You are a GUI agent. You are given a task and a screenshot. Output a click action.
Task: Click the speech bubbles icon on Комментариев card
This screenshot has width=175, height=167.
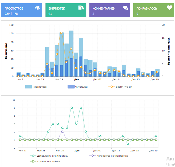click(x=126, y=8)
